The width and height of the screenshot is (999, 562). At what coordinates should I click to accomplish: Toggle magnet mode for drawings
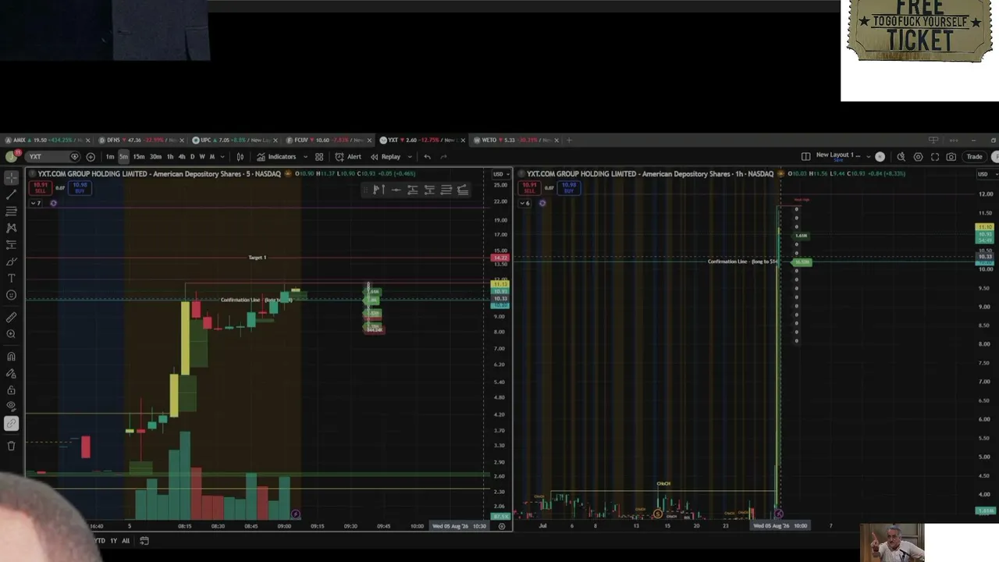(x=11, y=357)
